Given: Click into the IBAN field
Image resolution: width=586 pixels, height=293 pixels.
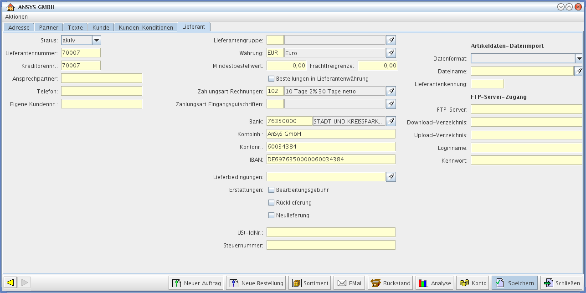Looking at the screenshot, I should [331, 159].
